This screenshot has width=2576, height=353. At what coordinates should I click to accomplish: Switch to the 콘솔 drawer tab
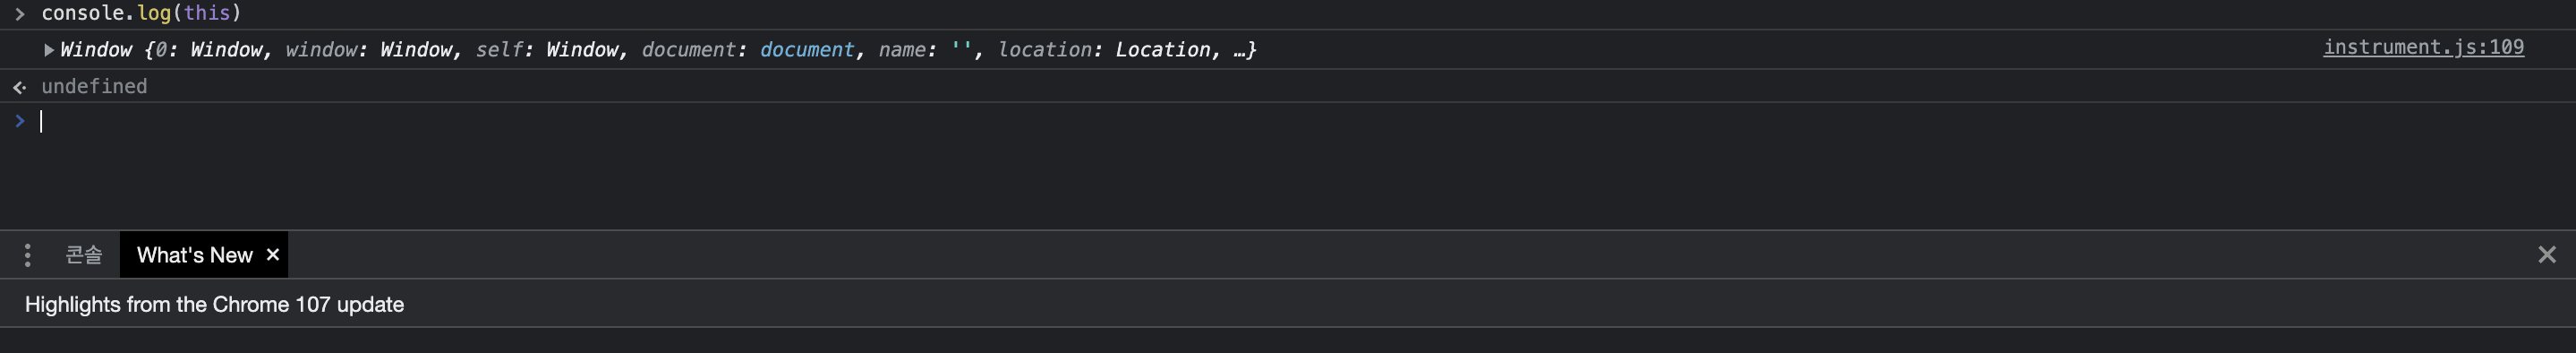click(x=84, y=255)
